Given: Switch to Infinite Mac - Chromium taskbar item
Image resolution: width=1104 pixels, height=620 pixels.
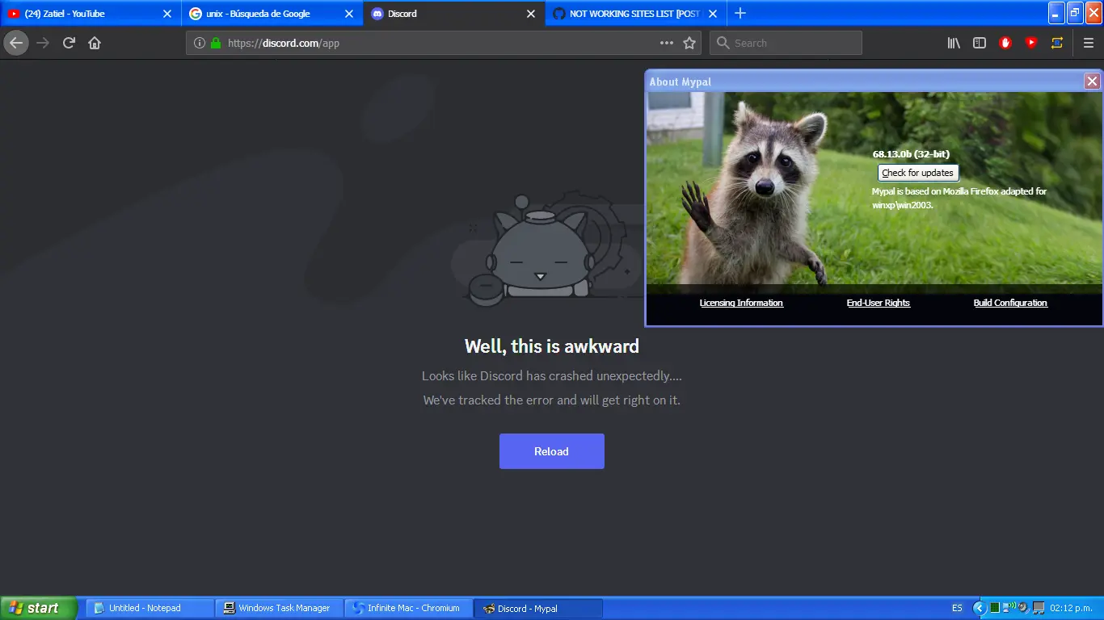Looking at the screenshot, I should 408,608.
